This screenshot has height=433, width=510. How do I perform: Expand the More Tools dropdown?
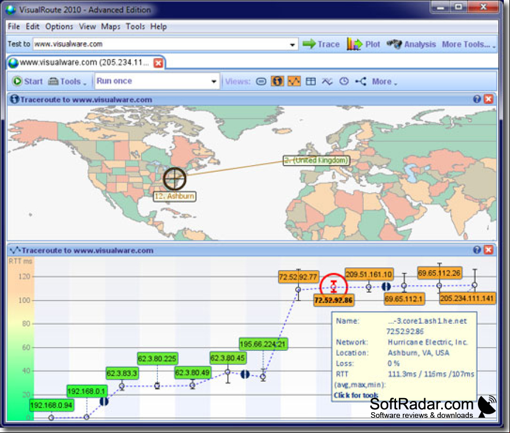[468, 44]
